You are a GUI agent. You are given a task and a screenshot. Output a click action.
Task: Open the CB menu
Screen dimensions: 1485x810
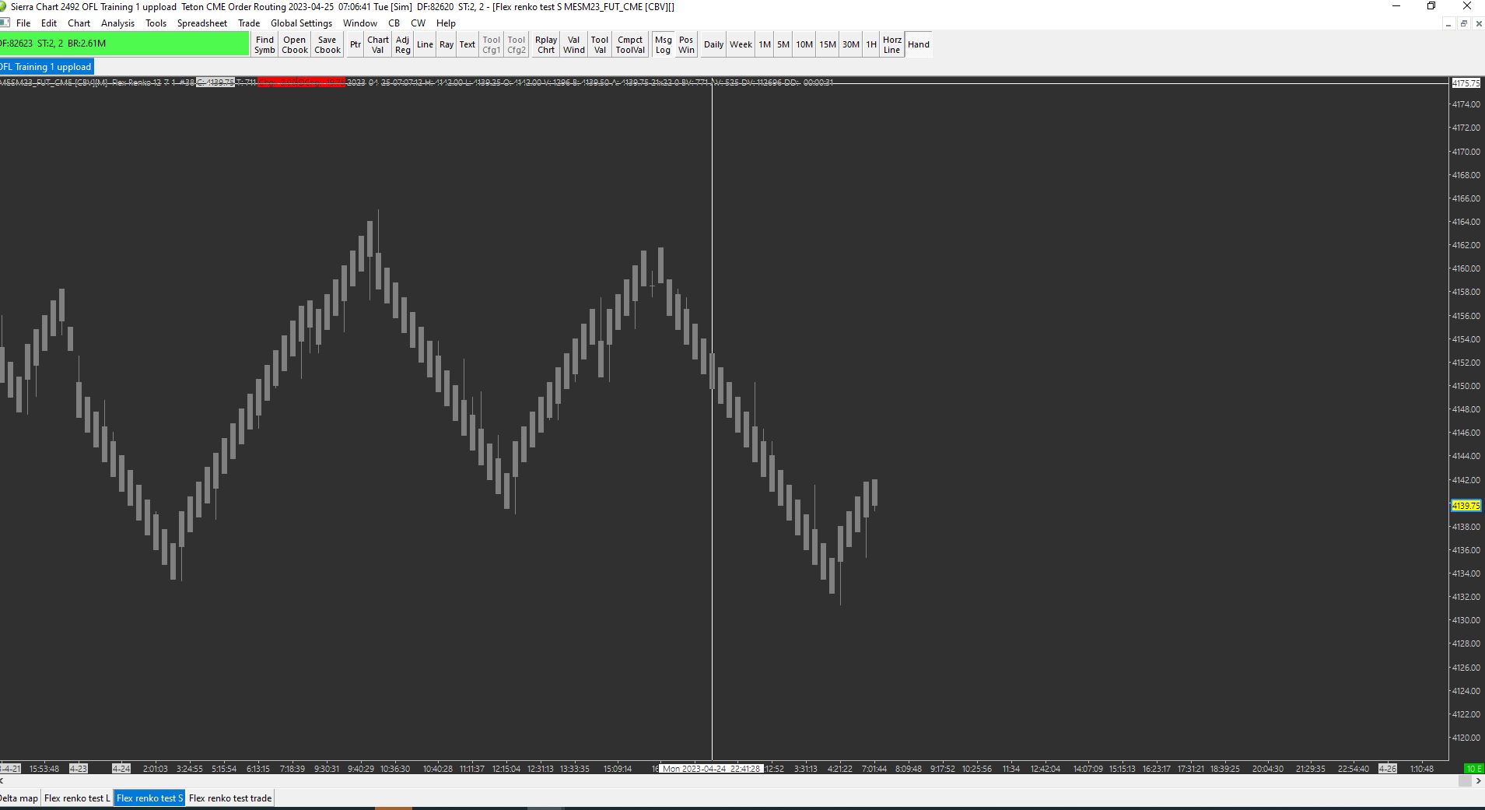point(394,23)
